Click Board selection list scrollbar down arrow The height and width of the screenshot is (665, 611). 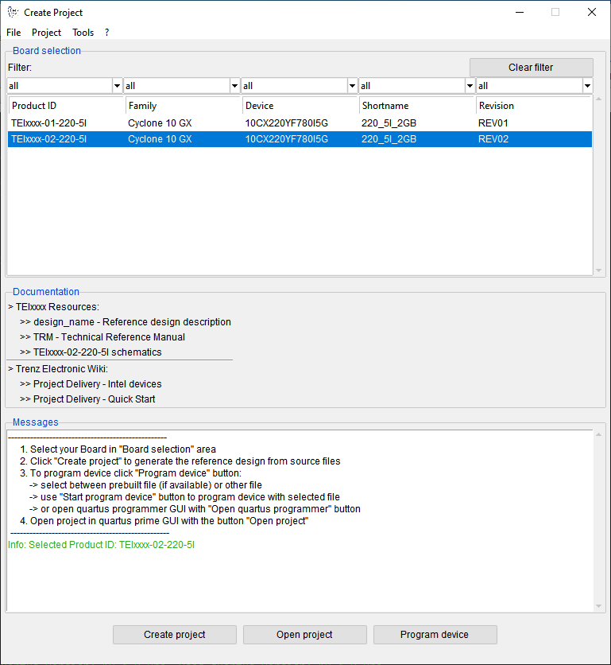tap(599, 270)
